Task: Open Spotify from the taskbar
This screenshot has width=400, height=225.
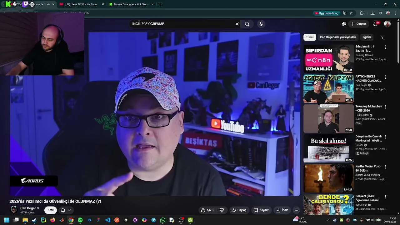Action: 80,220
